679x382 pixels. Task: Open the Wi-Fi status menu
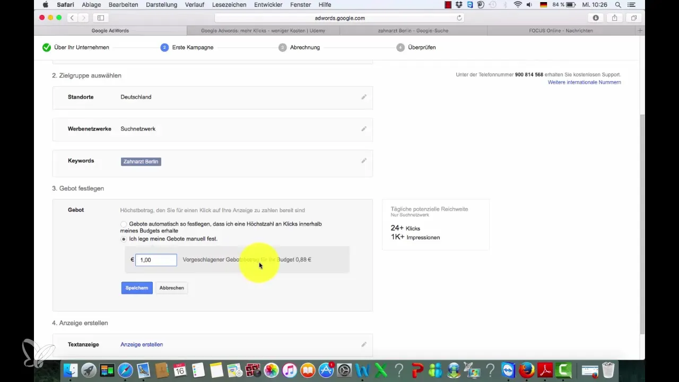click(x=518, y=4)
